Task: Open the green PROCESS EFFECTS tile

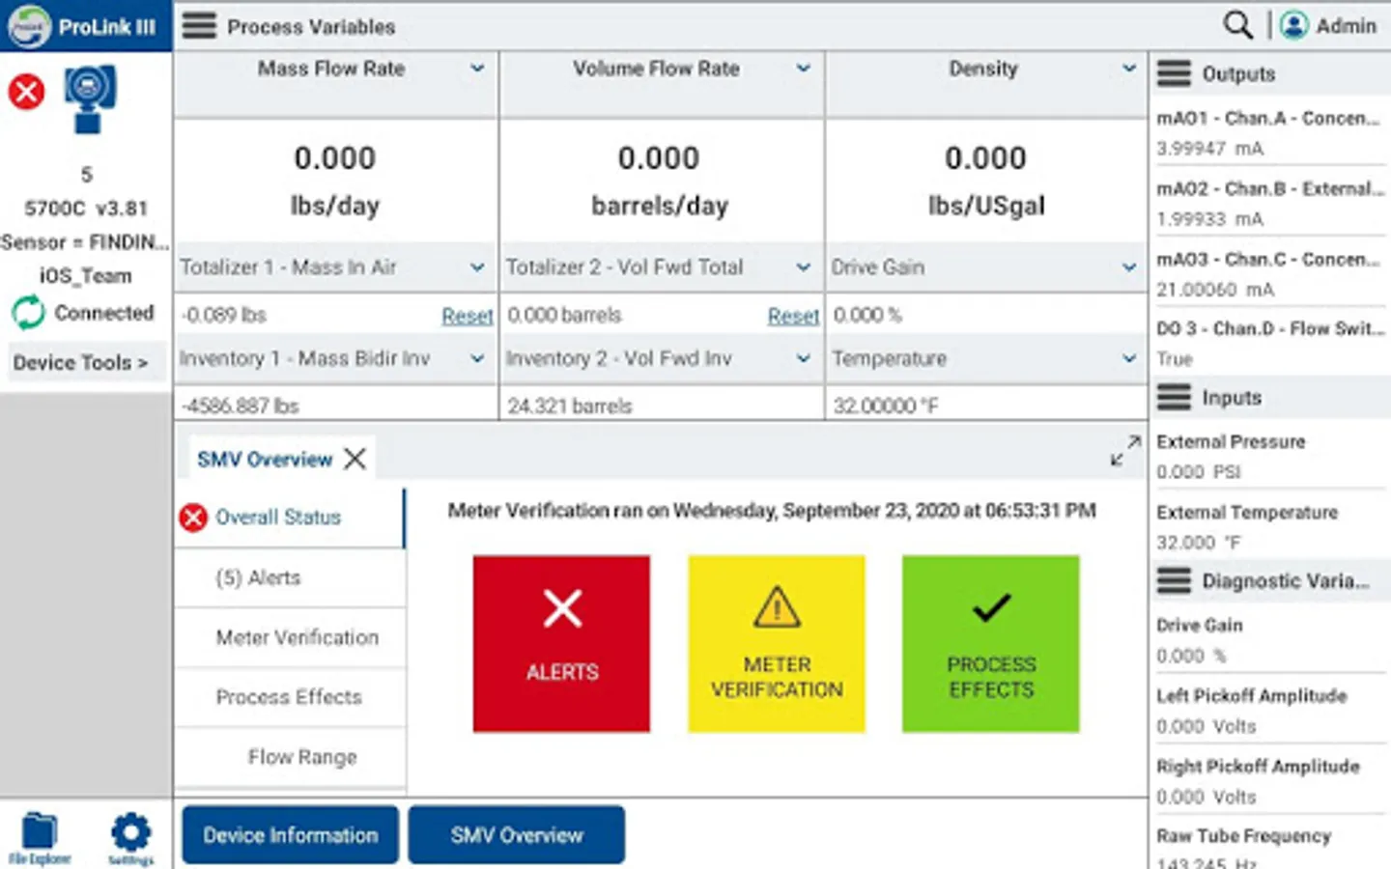Action: pyautogui.click(x=991, y=643)
